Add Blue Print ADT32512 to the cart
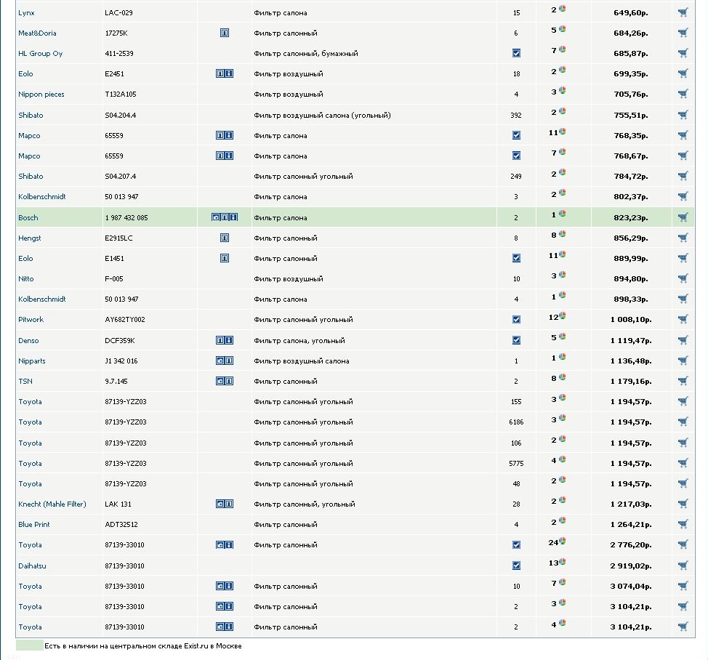Viewport: 708px width, 660px height. pos(683,524)
